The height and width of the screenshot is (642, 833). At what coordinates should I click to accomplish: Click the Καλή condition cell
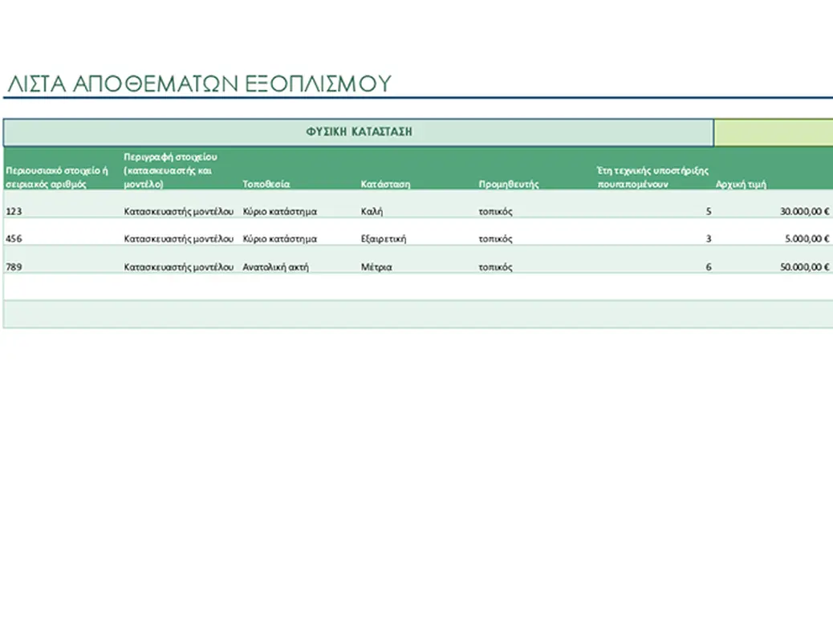click(x=373, y=212)
